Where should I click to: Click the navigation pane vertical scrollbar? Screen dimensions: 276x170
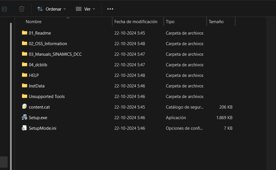pyautogui.click(x=11, y=86)
